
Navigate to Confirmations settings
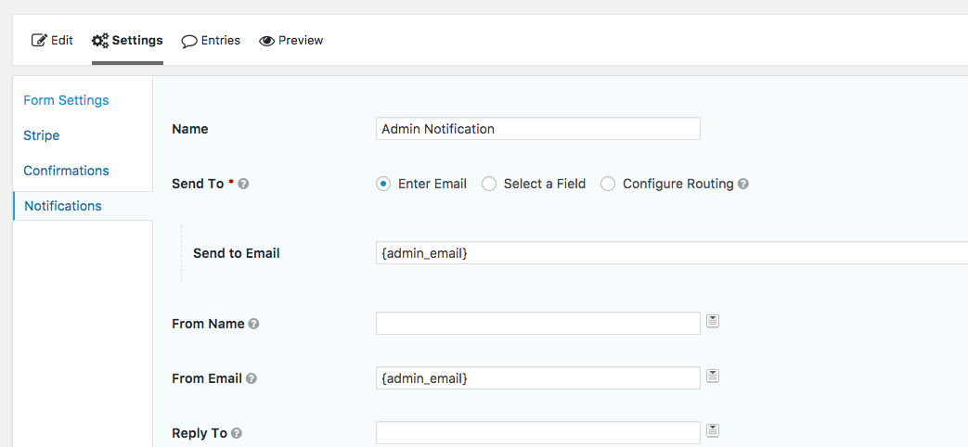point(66,171)
